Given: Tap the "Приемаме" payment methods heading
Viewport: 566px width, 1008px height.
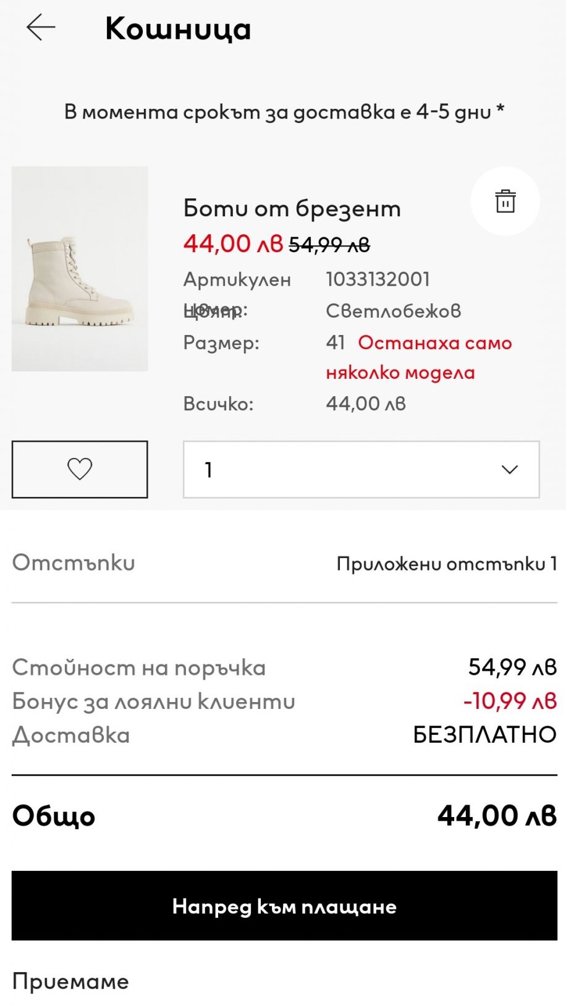Looking at the screenshot, I should [x=70, y=981].
